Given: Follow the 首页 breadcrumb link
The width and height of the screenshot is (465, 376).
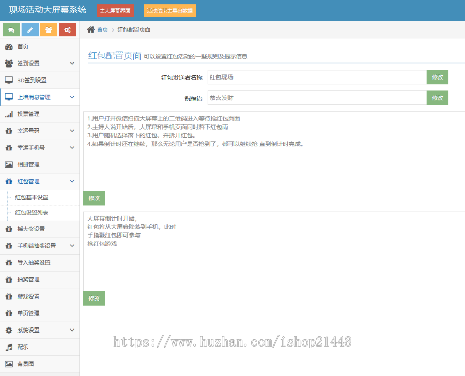Looking at the screenshot, I should pos(103,29).
